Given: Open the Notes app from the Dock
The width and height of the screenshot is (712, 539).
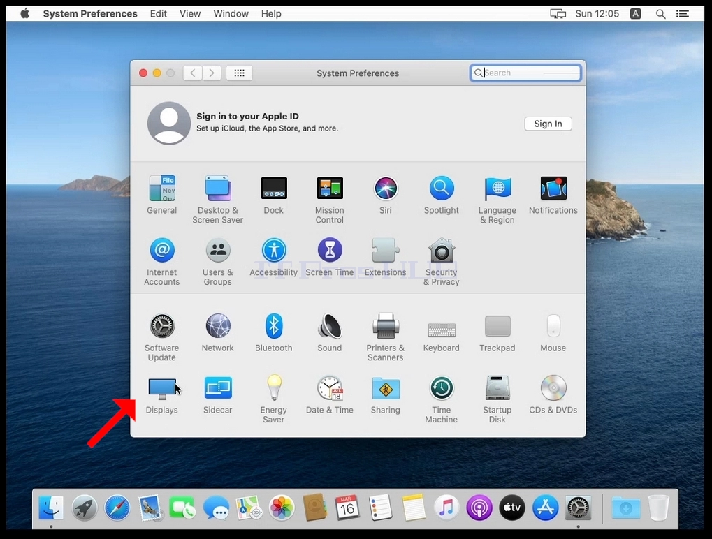Looking at the screenshot, I should [413, 508].
